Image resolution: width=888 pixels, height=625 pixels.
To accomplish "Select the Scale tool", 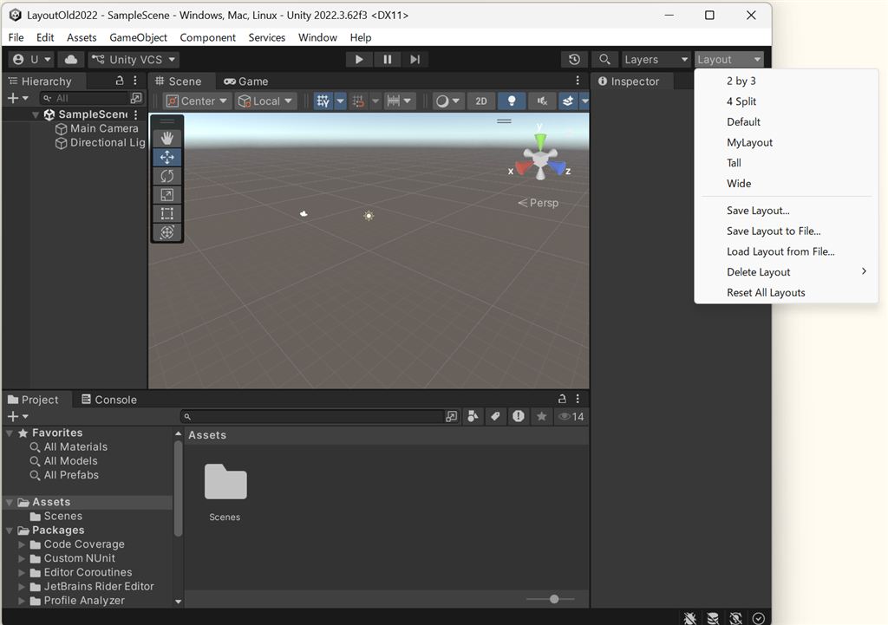I will pos(167,195).
